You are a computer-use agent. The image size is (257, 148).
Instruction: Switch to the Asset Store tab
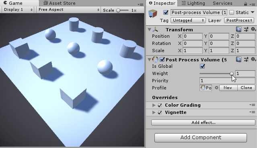[60, 3]
